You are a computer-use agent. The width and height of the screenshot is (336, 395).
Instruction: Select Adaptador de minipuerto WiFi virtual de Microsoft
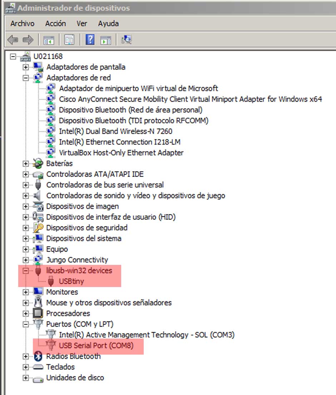tap(139, 88)
